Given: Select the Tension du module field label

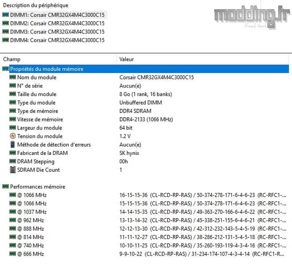Looking at the screenshot, I should click(x=40, y=136).
